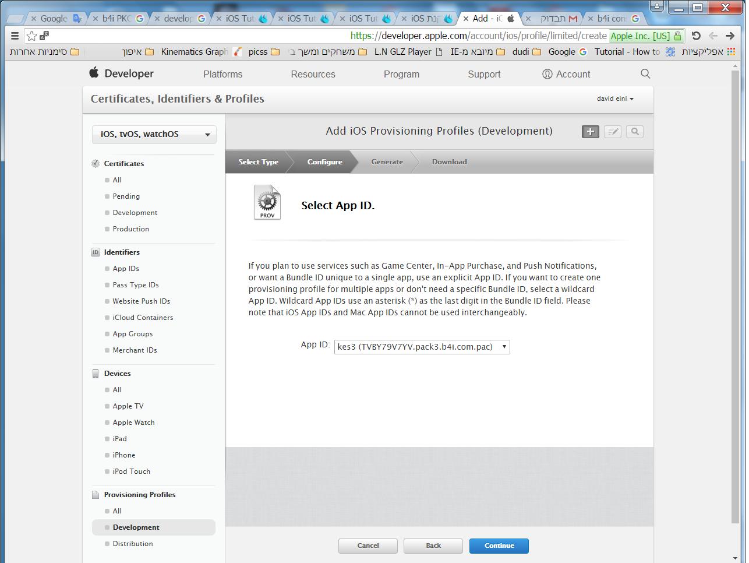The image size is (749, 563).
Task: Open Website Push IDs in the sidebar
Action: 142,301
